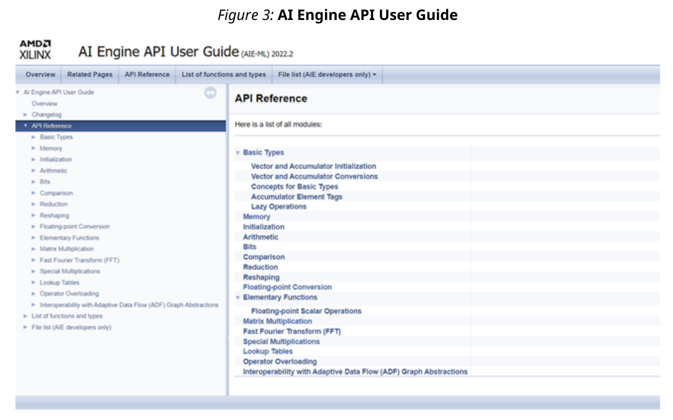Open the main-list Interoperability with ADF Graph Abstractions link
673x420 pixels.
(x=355, y=372)
